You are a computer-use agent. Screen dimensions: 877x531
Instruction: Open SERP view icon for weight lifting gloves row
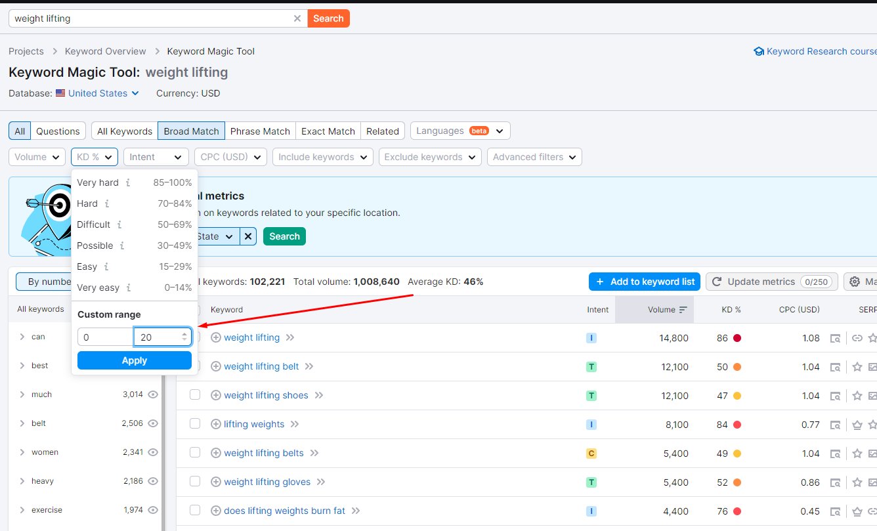click(835, 482)
